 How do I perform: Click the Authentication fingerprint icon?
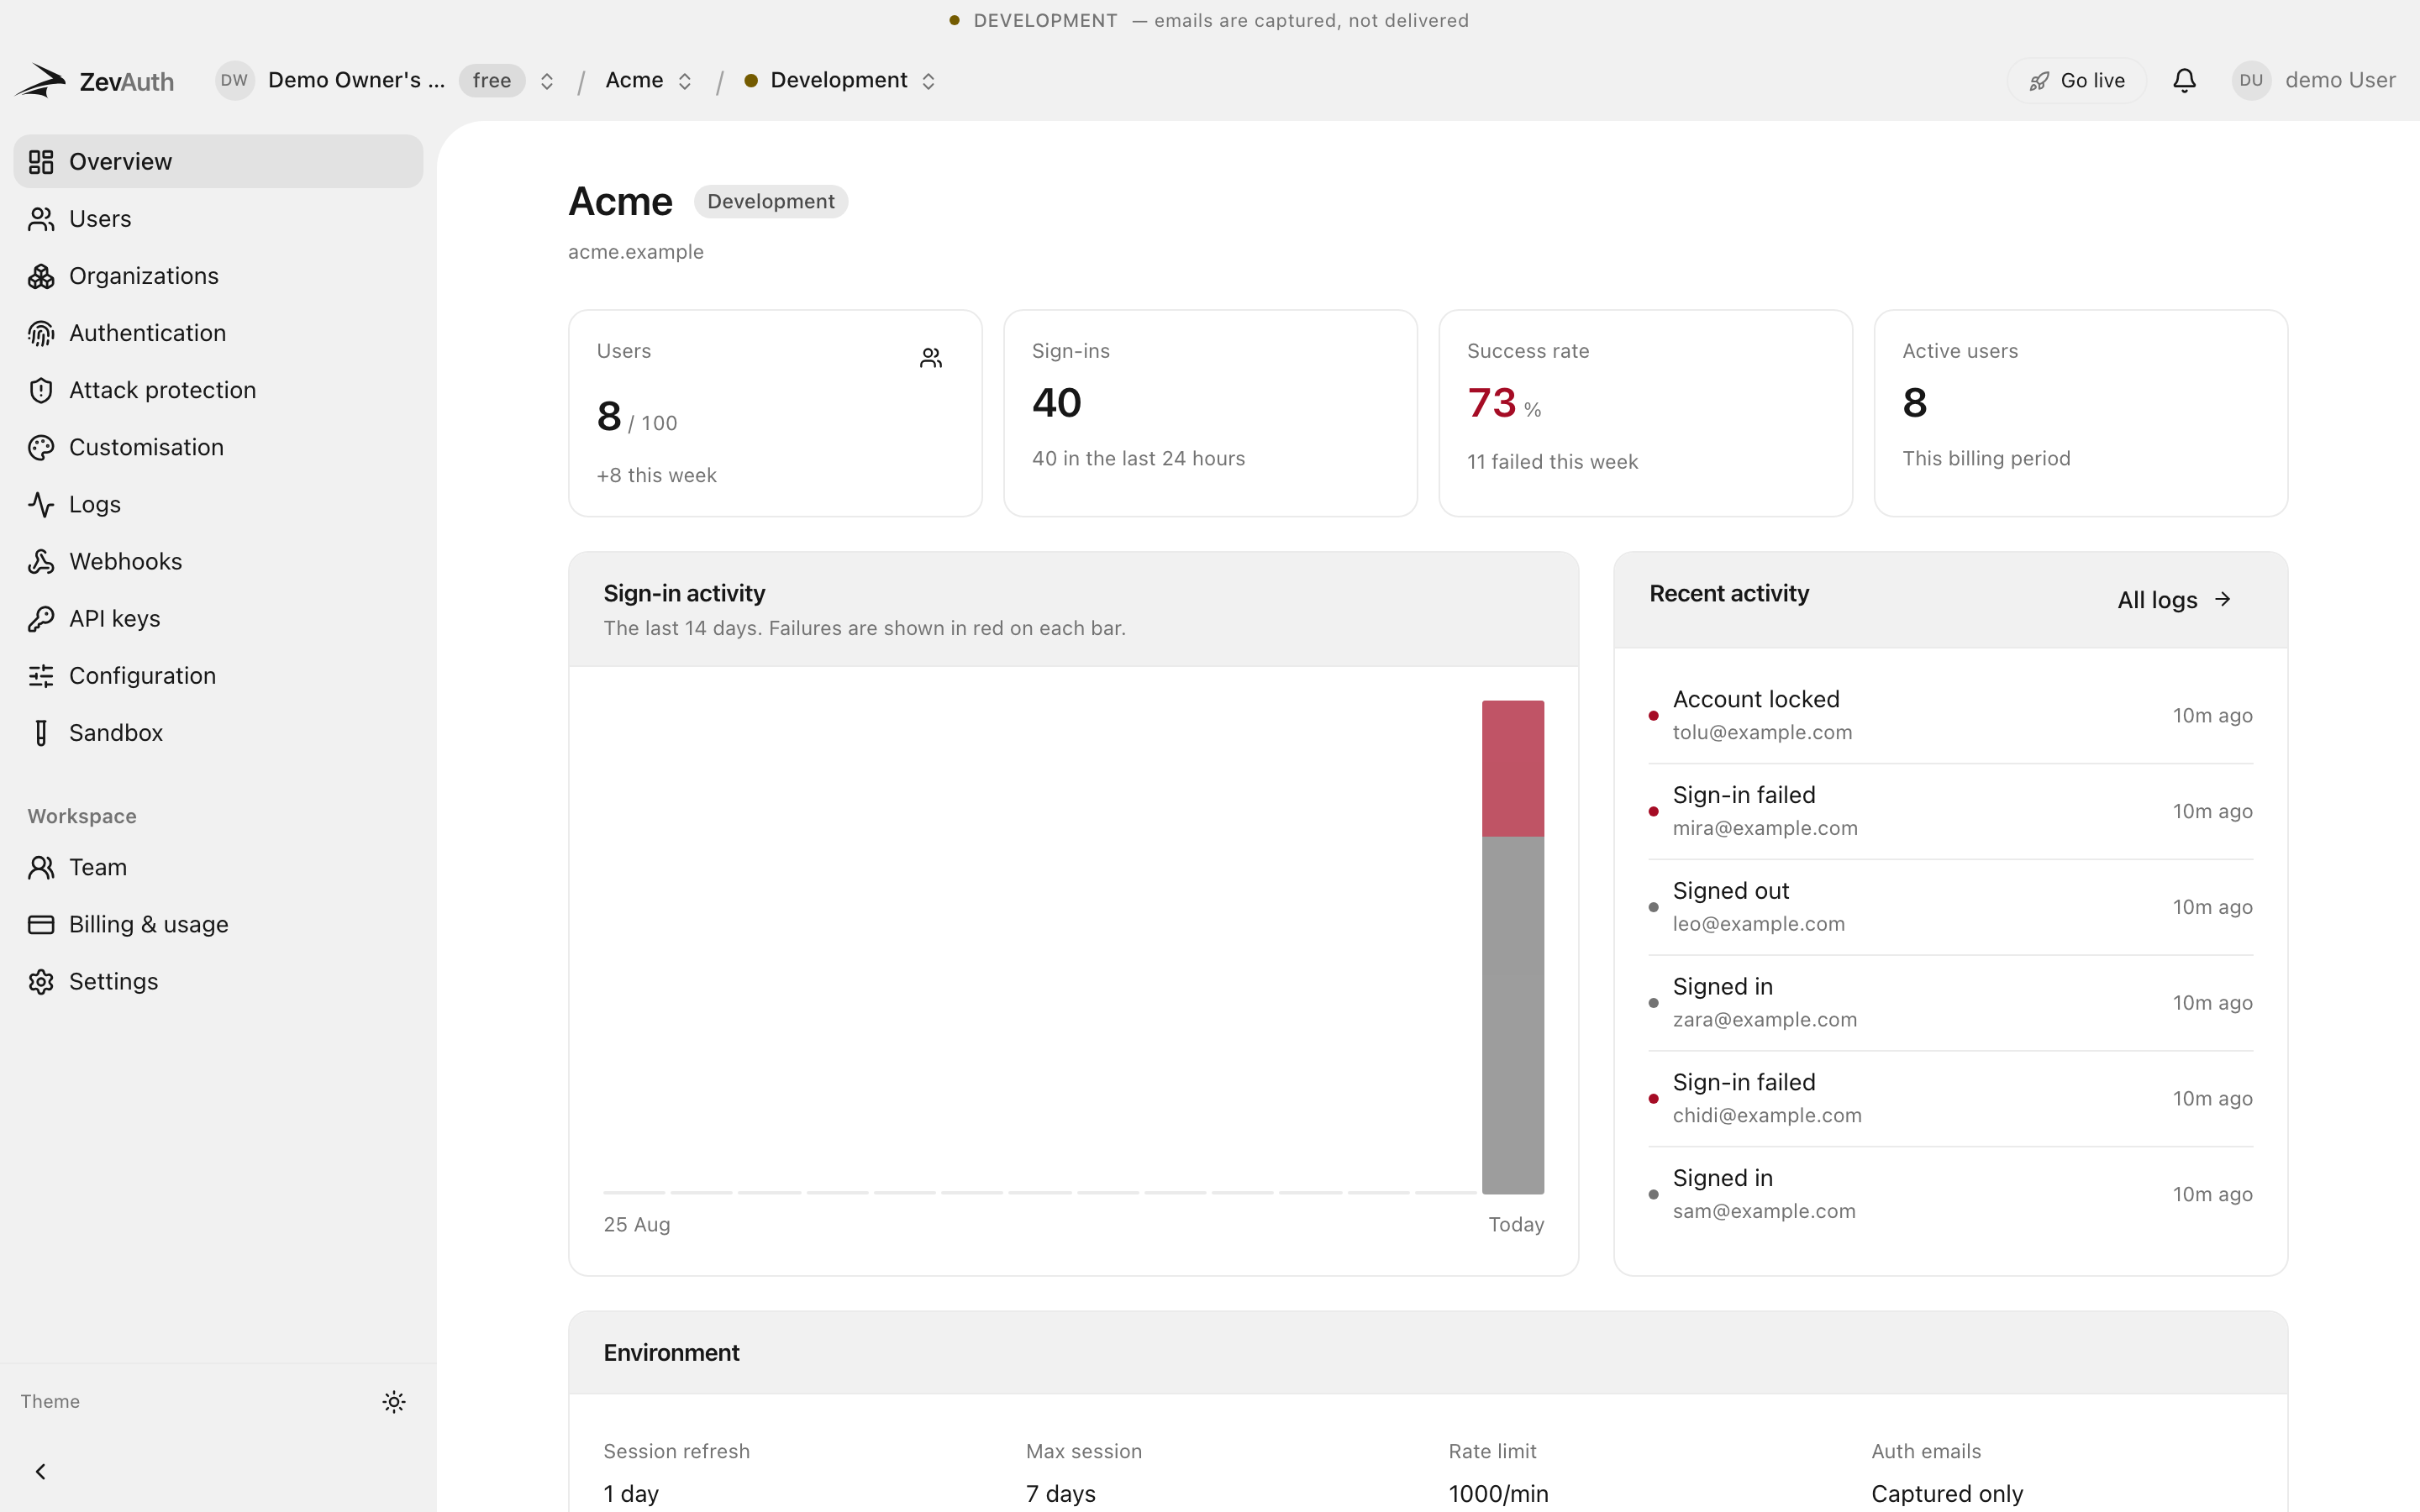(41, 333)
